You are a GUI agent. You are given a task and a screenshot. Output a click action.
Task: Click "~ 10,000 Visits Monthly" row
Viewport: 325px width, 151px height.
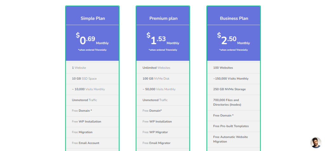point(88,89)
